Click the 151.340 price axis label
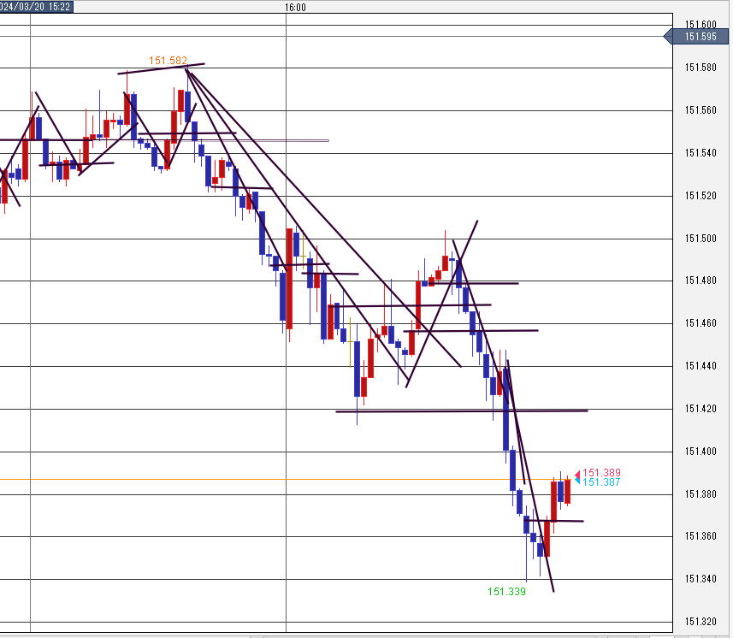The image size is (733, 638). 700,579
